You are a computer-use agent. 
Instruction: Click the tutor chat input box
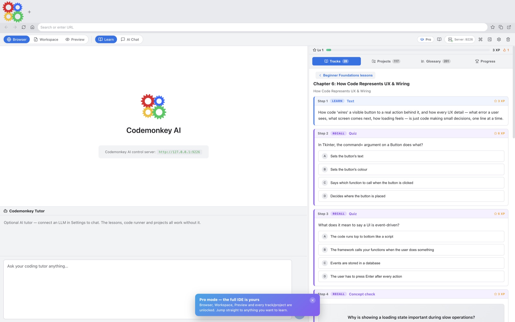pos(148,289)
